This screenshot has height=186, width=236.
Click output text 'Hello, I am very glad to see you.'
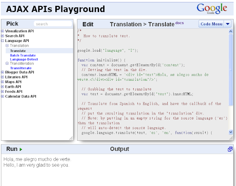[x=36, y=165]
